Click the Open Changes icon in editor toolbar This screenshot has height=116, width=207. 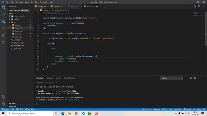coord(195,6)
